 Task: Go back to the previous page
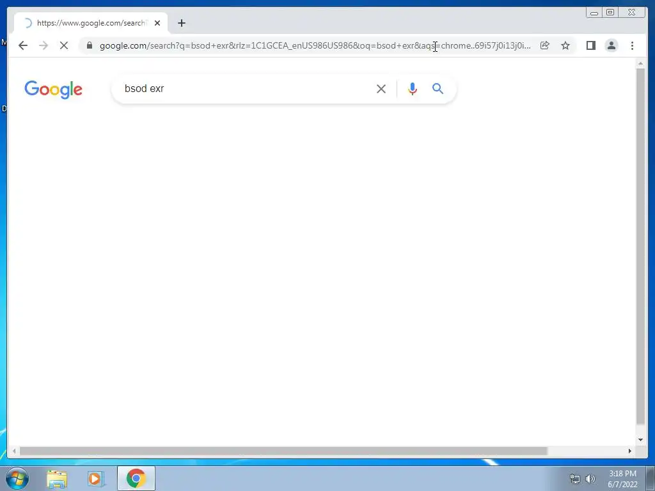23,45
